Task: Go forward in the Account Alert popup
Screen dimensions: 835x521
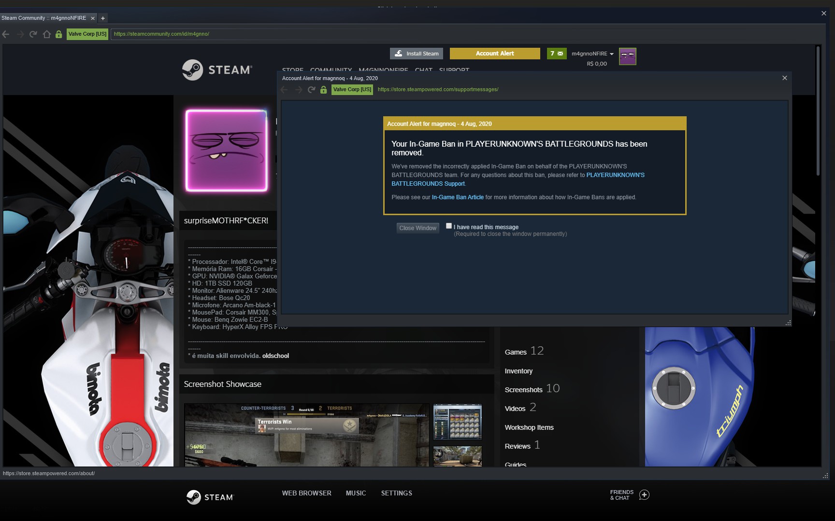Action: pyautogui.click(x=299, y=90)
